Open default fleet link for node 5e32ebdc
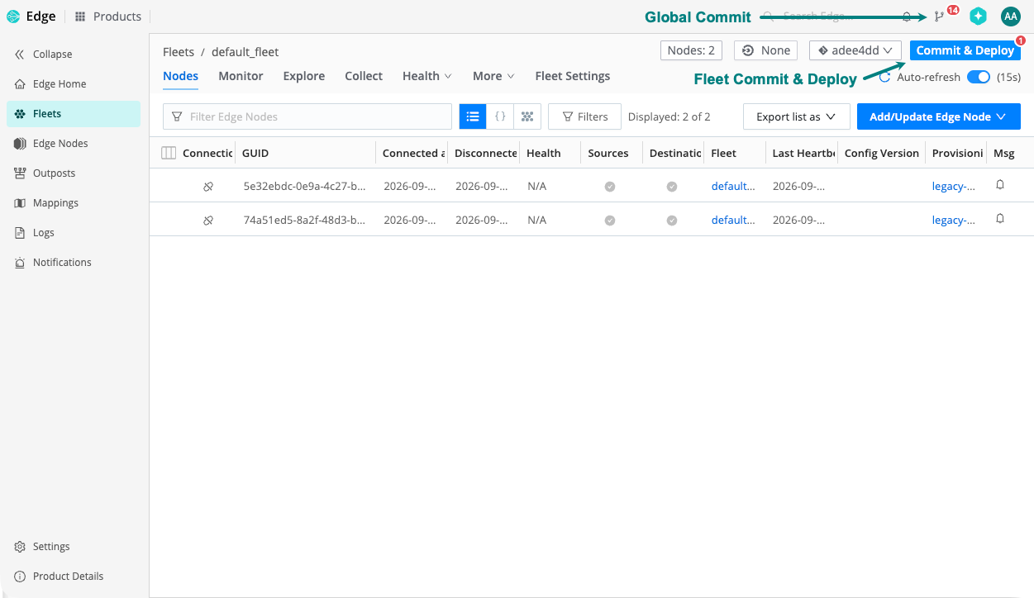Viewport: 1034px width, 598px height. [733, 187]
